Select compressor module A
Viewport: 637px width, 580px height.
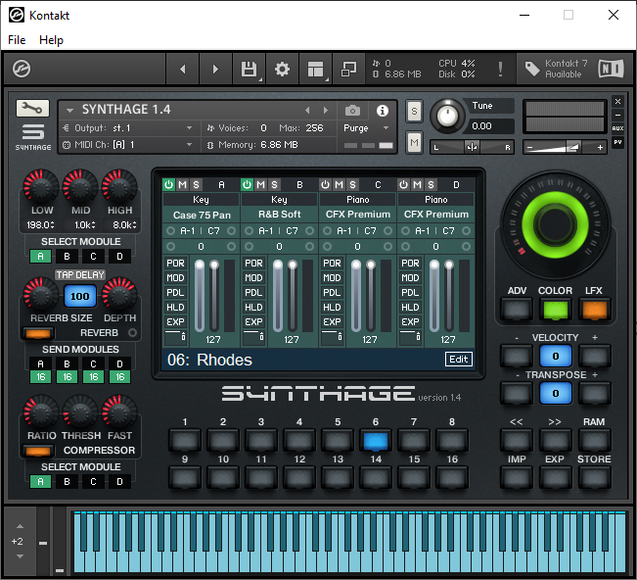pos(41,482)
